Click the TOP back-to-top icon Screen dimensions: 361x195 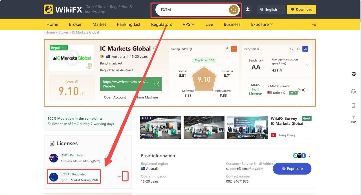pos(353,119)
